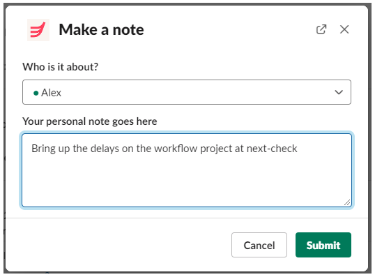
Task: Close the Make a note dialog
Action: coord(344,30)
